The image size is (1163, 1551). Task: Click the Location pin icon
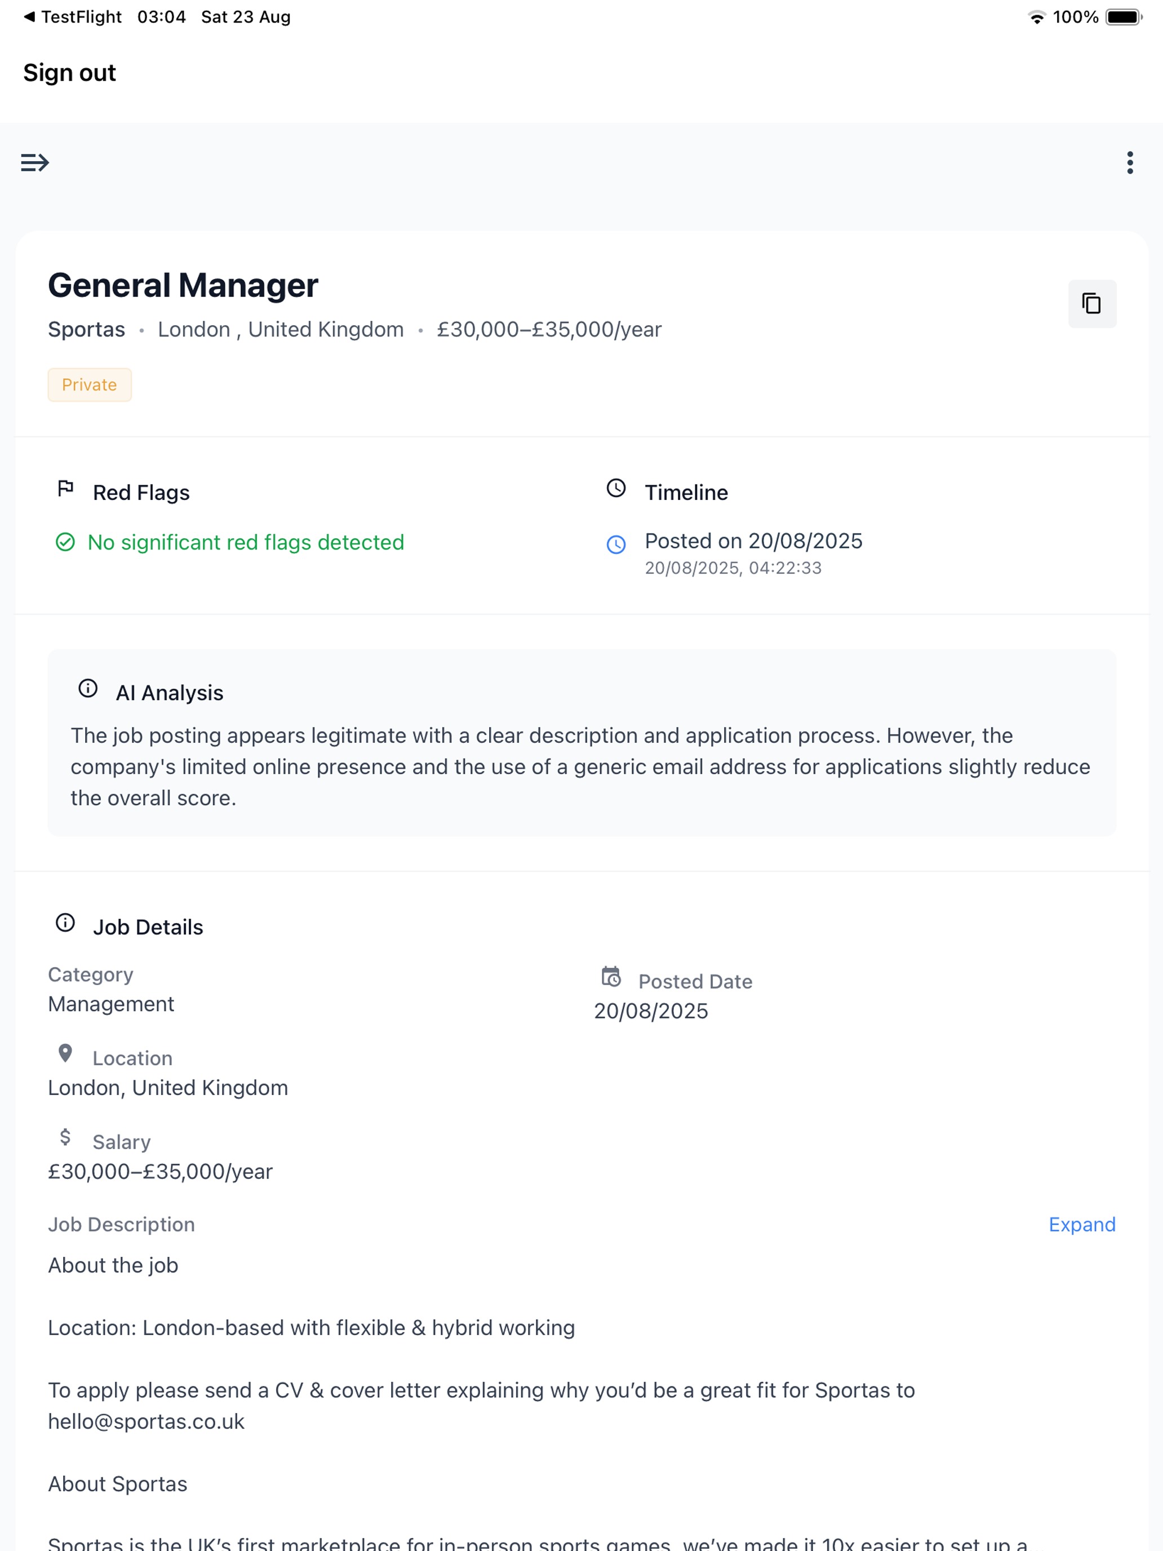click(65, 1053)
